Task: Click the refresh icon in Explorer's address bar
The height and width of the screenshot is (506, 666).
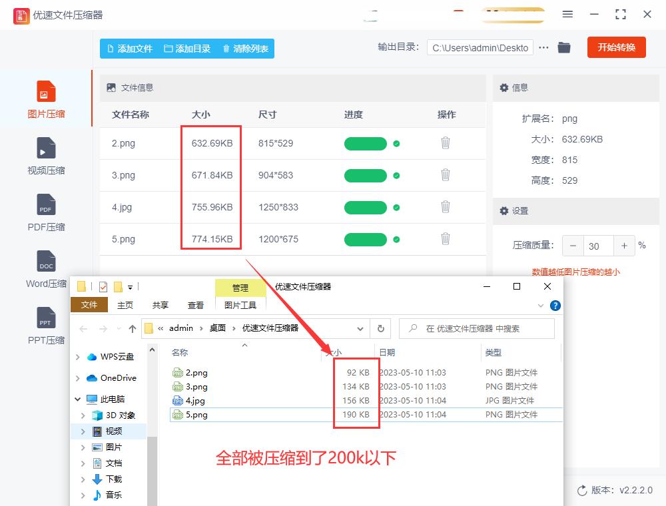Action: pos(380,328)
